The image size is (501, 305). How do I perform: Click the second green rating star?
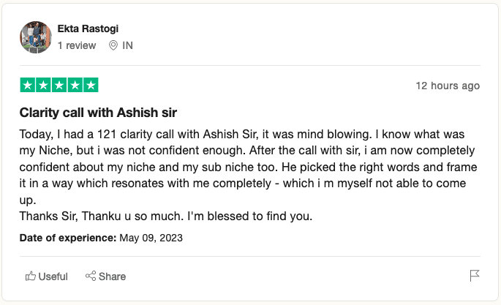click(43, 85)
